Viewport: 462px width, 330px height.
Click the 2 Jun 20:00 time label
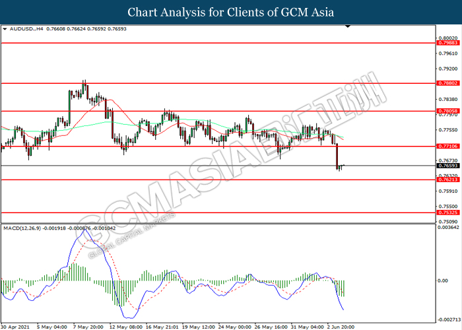pyautogui.click(x=341, y=327)
